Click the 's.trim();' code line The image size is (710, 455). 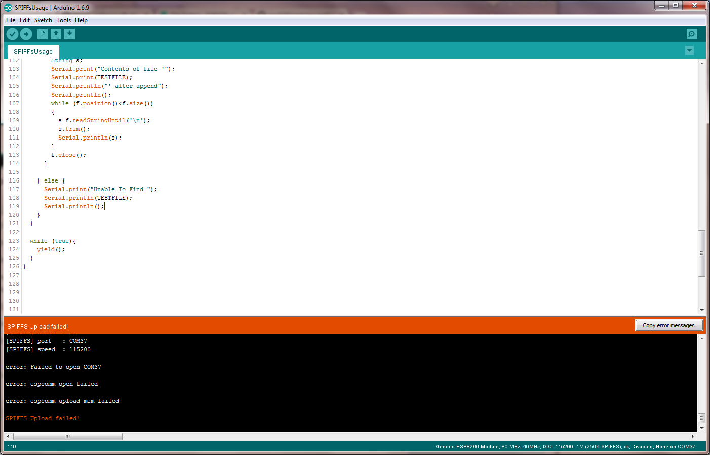(x=74, y=129)
